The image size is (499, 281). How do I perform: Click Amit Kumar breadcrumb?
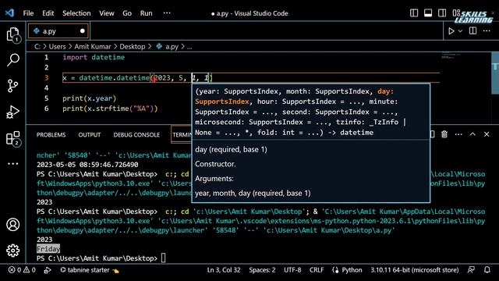coord(93,47)
